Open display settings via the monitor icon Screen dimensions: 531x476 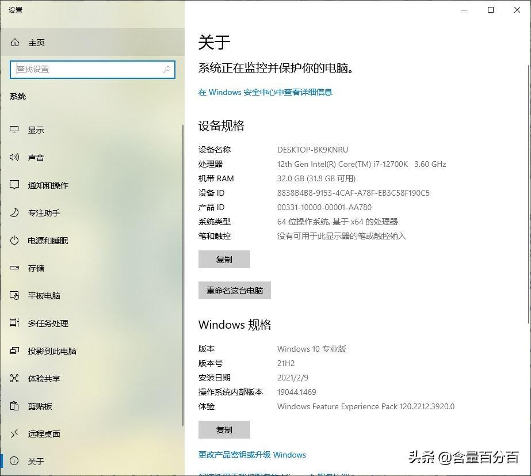tap(14, 130)
